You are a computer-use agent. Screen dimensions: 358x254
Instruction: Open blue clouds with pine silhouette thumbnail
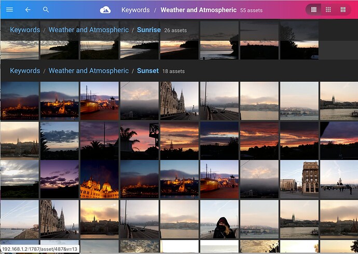point(60,141)
